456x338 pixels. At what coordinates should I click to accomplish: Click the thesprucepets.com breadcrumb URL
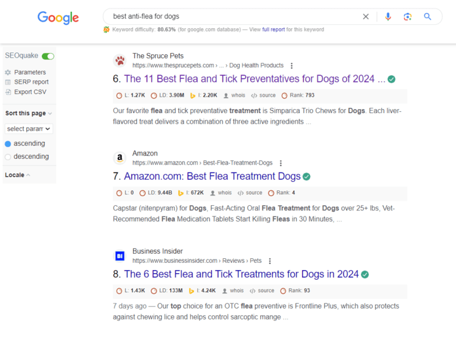[x=208, y=65]
